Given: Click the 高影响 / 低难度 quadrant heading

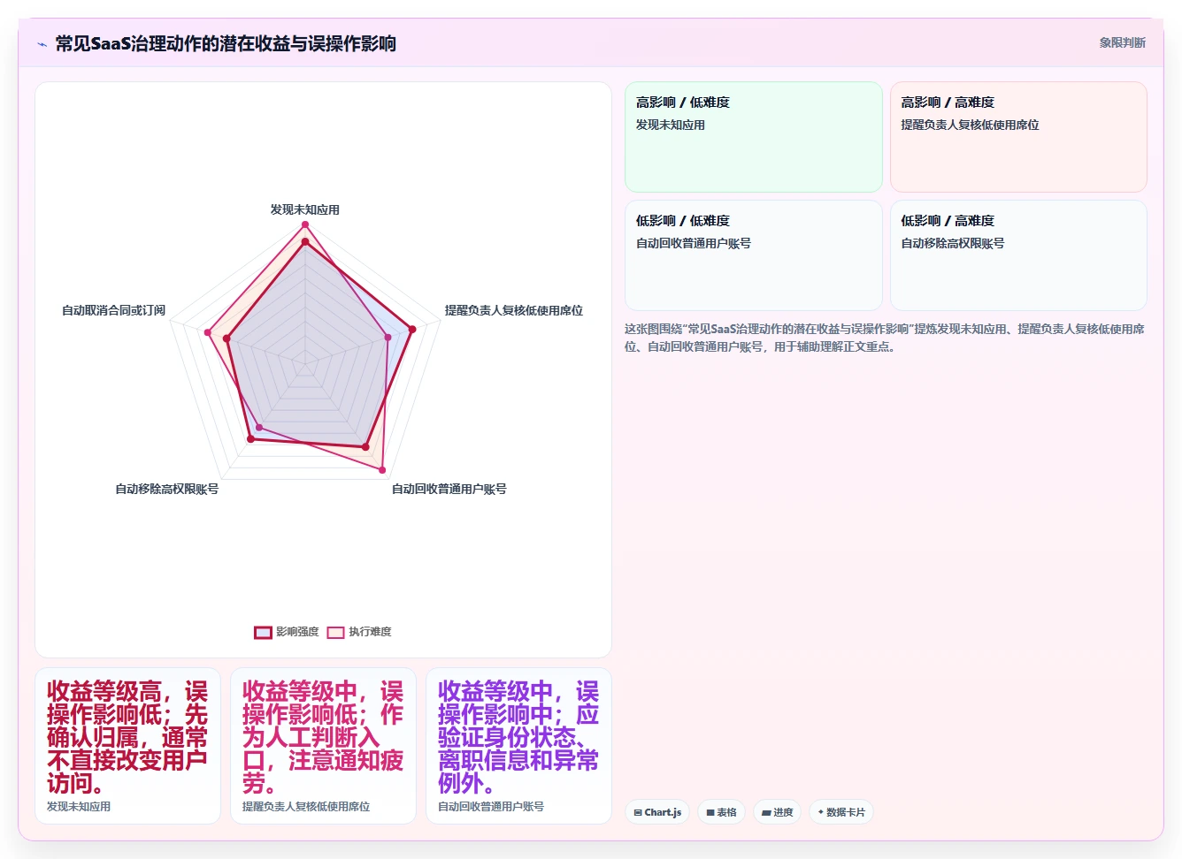Looking at the screenshot, I should (x=683, y=103).
